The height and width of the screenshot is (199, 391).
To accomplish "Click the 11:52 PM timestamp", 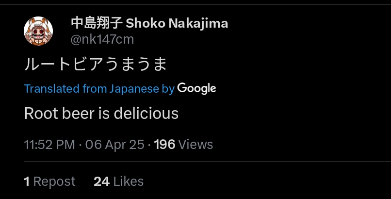I will [49, 145].
